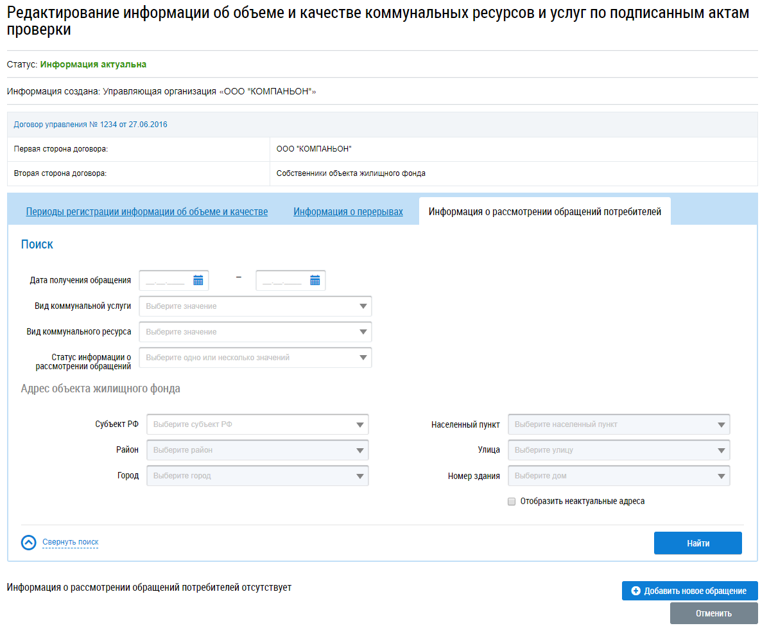Screen dimensions: 769x628
Task: Click the Отменить button
Action: (x=714, y=613)
